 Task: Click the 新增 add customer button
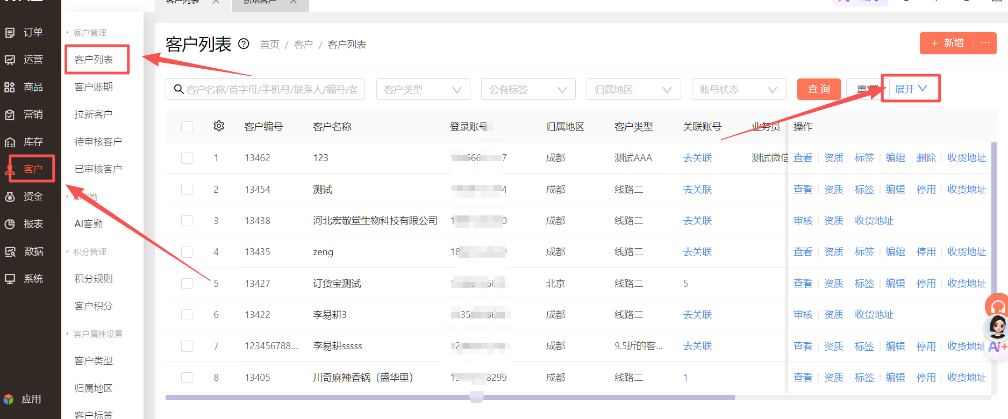947,43
